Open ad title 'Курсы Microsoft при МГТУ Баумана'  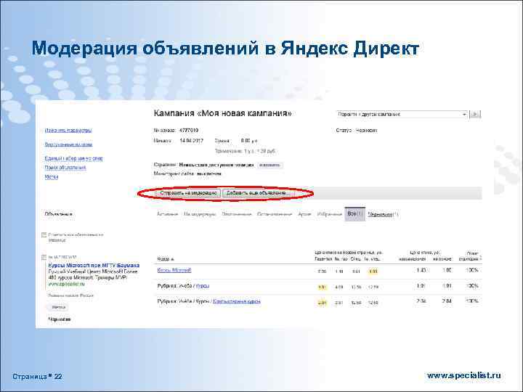pyautogui.click(x=94, y=266)
